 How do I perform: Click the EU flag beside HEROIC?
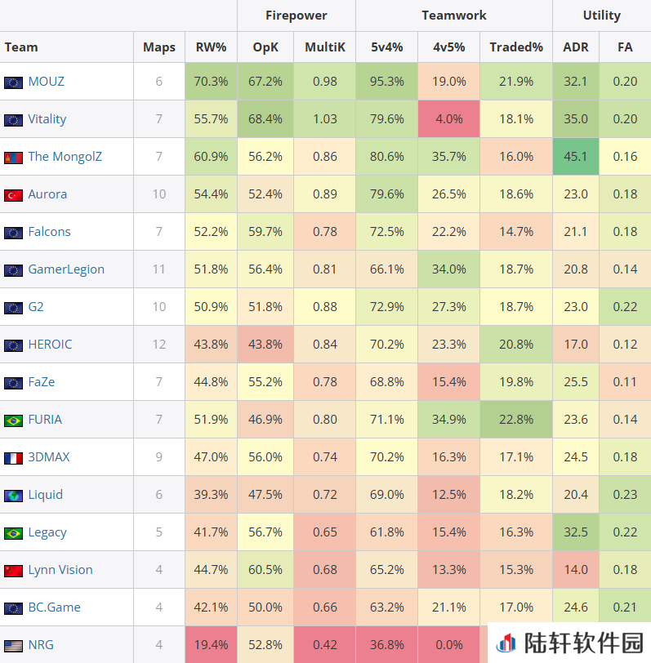coord(13,345)
